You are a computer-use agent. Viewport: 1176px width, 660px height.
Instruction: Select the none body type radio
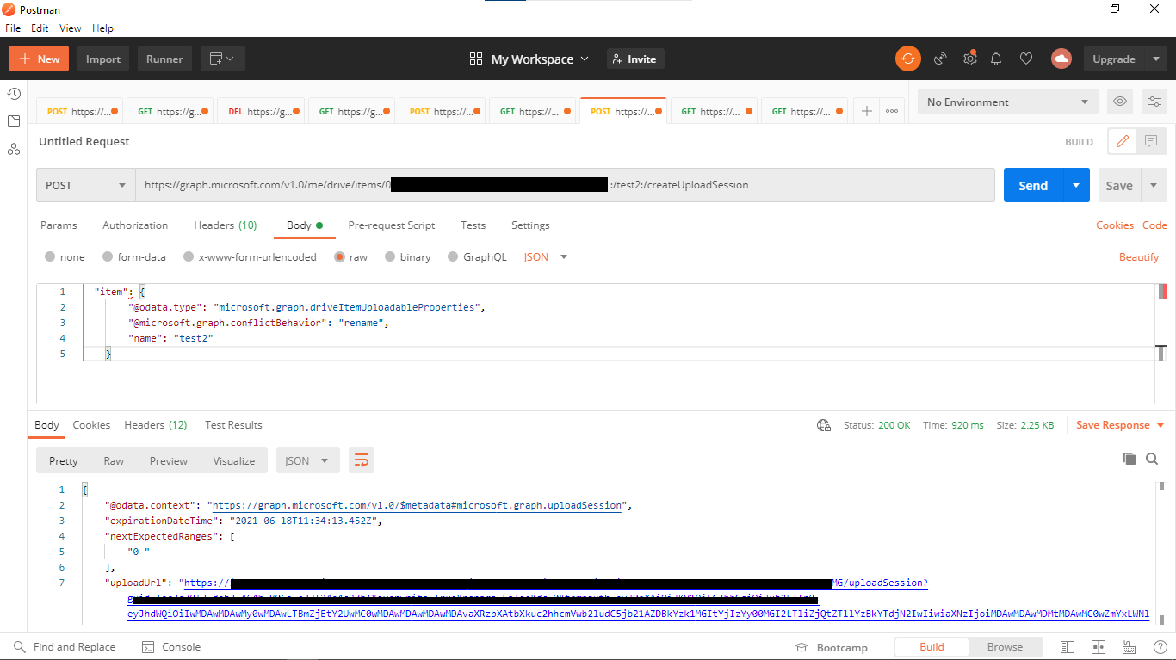[50, 256]
